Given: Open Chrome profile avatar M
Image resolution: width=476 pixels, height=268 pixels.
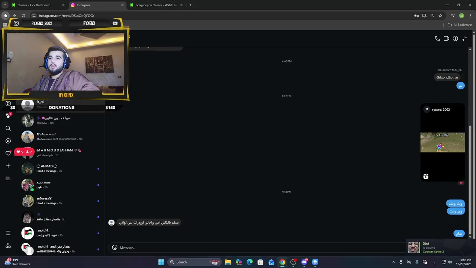Looking at the screenshot, I should pyautogui.click(x=461, y=16).
